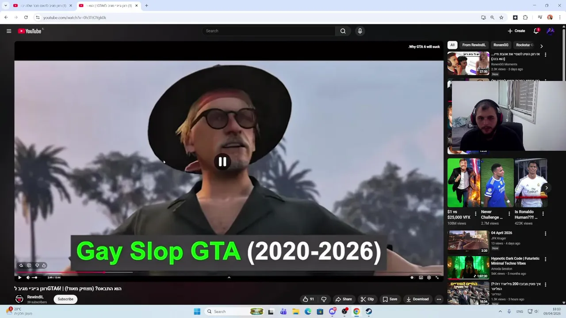
Task: Open the $1 vs $25,000 VFX short
Action: 463,183
